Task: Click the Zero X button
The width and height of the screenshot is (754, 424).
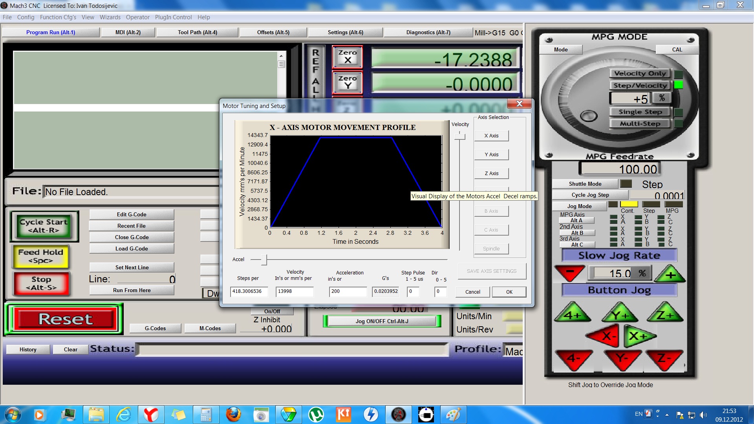Action: click(x=347, y=57)
